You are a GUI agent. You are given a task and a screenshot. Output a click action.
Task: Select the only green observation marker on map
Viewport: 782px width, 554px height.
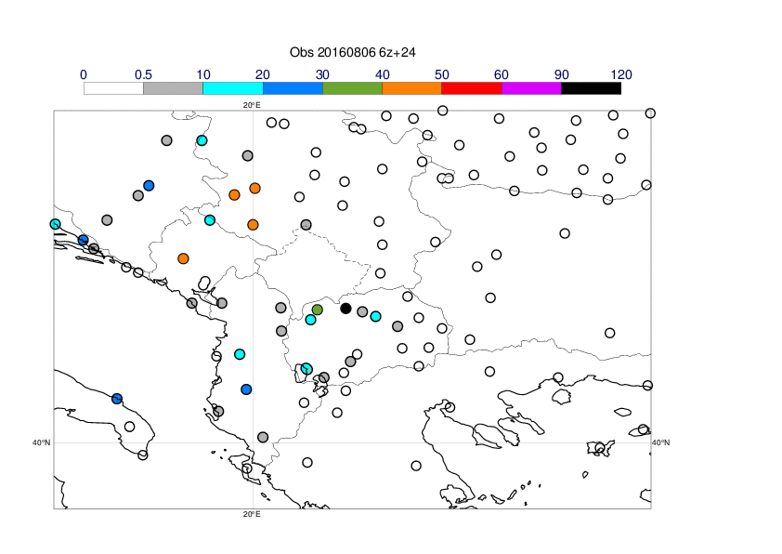pos(318,310)
